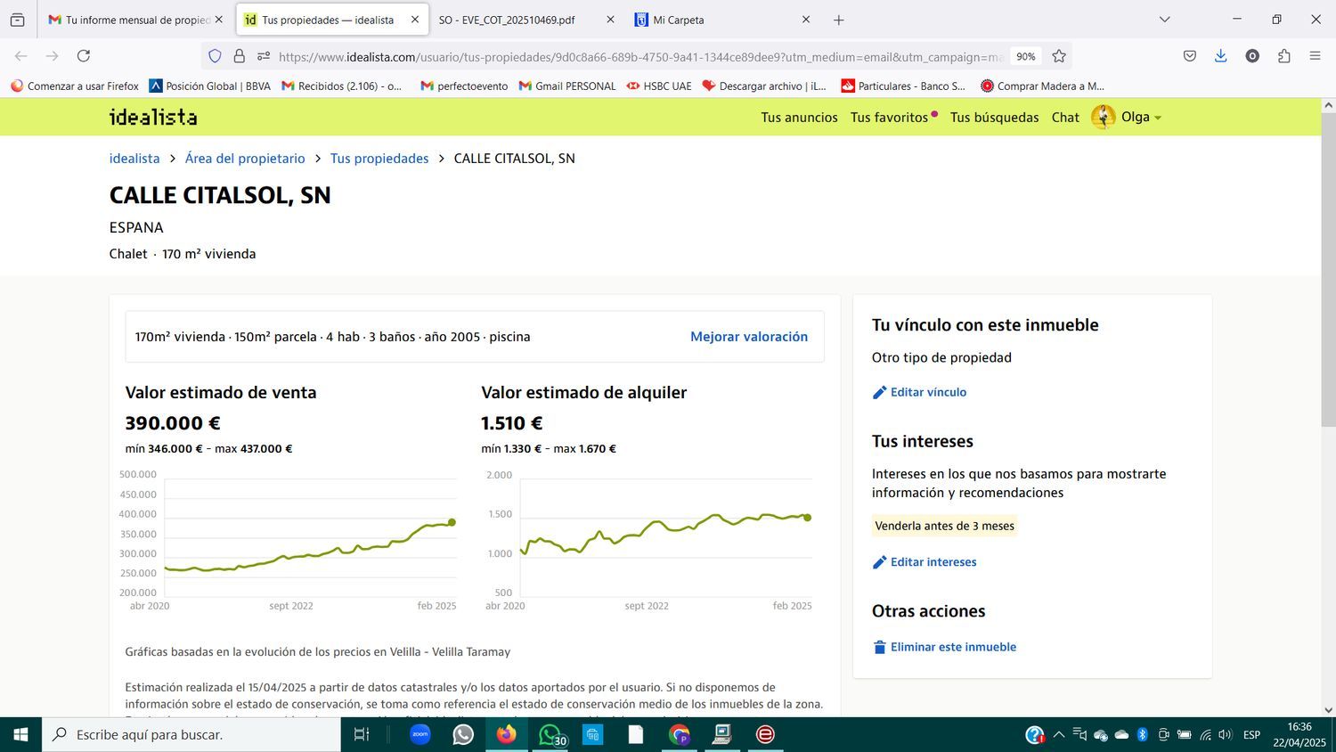Open Olga's profile avatar
The height and width of the screenshot is (752, 1336).
1103,117
